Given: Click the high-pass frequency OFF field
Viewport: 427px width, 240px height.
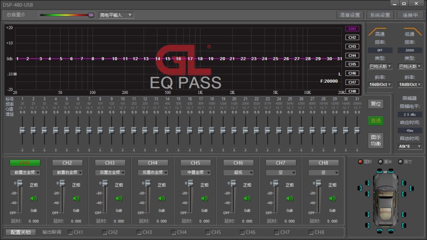Looking at the screenshot, I should (x=380, y=51).
